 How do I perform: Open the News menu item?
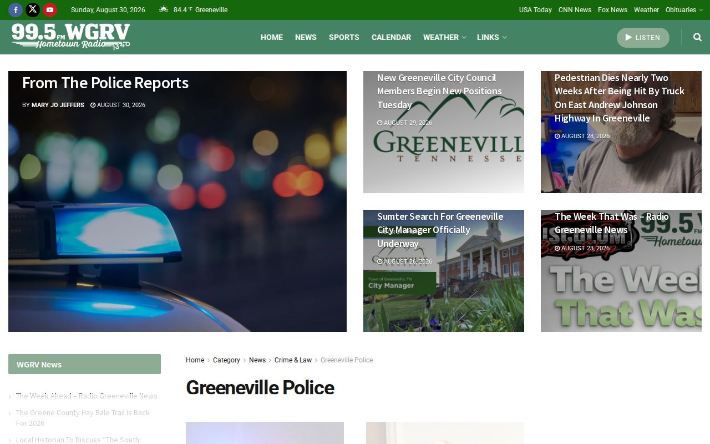306,37
